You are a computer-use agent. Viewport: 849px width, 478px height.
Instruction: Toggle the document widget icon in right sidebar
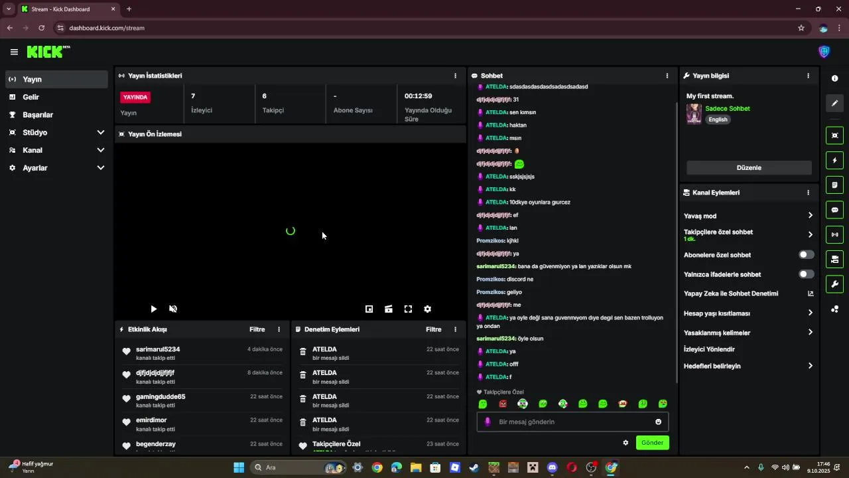[x=834, y=185]
